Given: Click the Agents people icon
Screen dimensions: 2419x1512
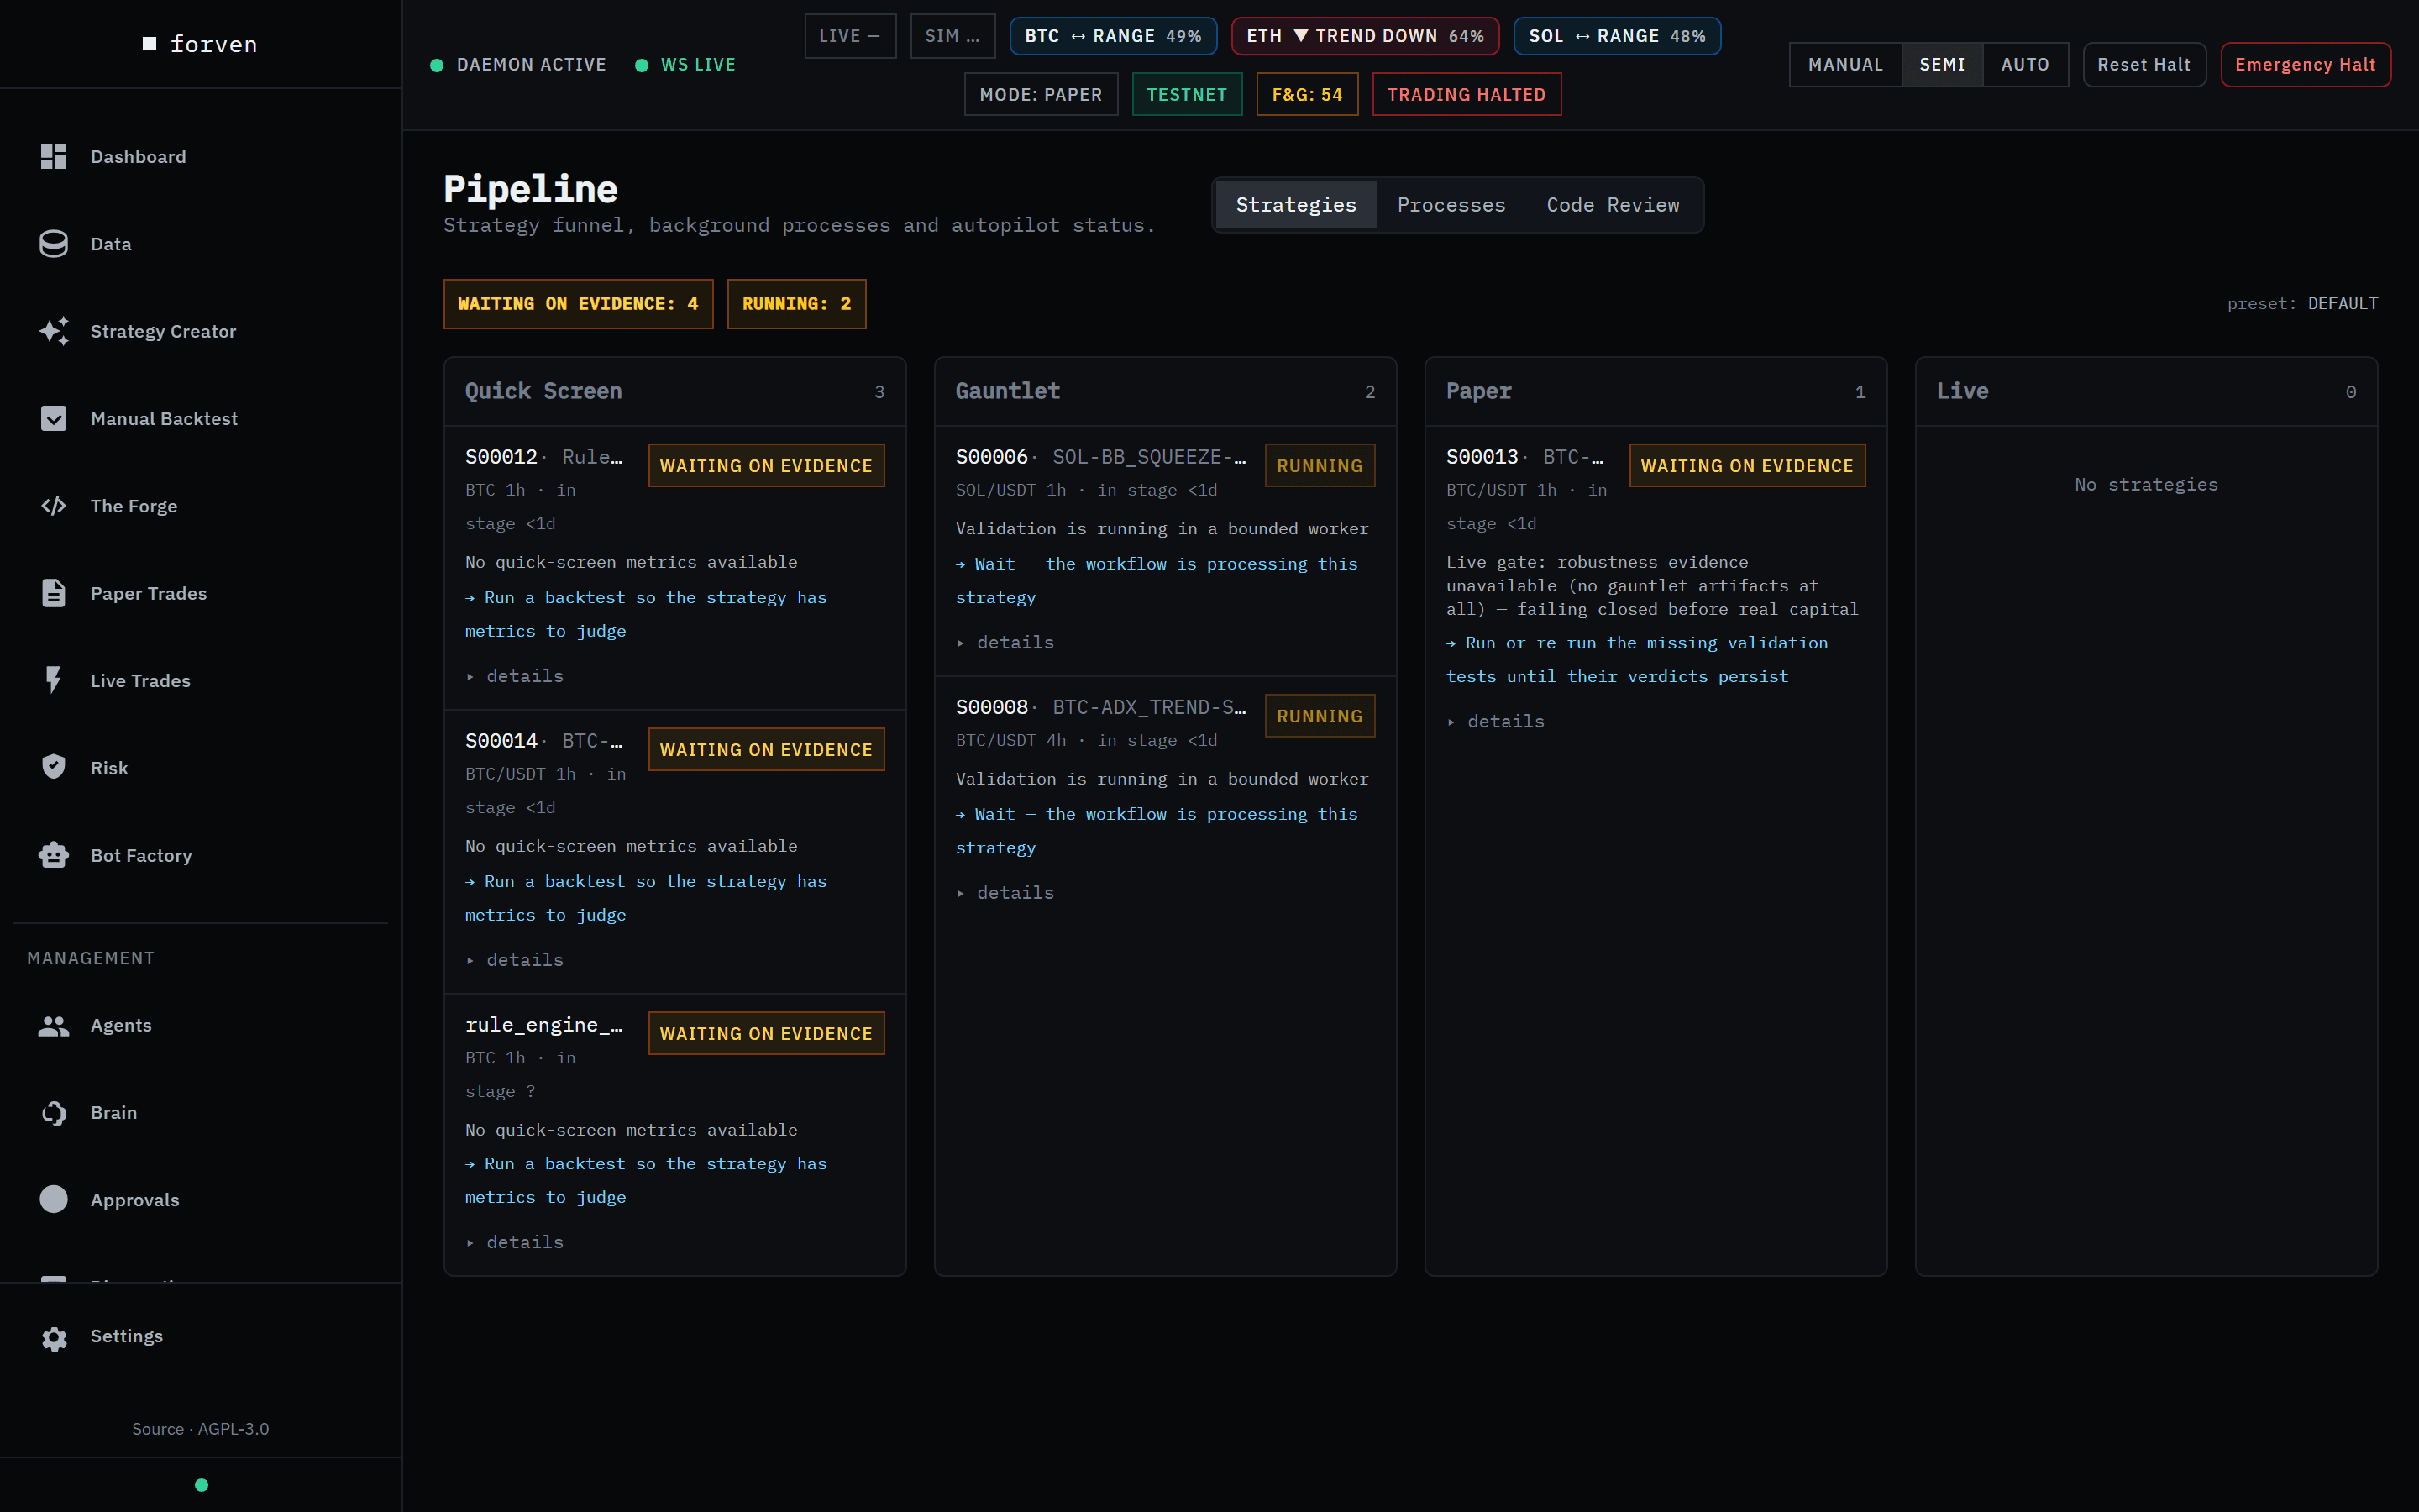Looking at the screenshot, I should pyautogui.click(x=53, y=1025).
